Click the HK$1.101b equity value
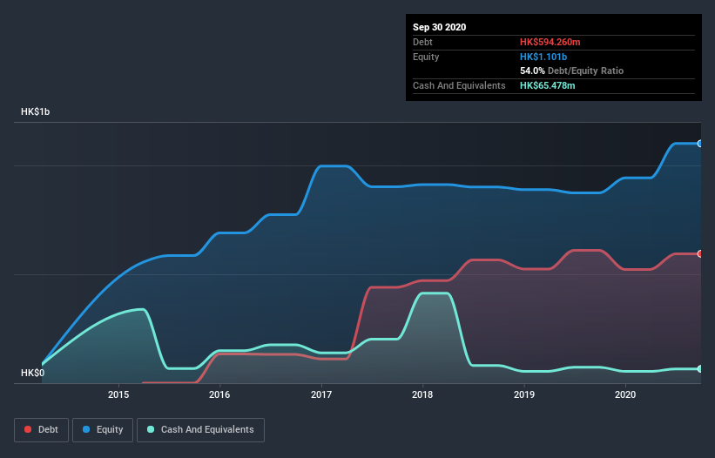The width and height of the screenshot is (715, 458). pos(543,57)
